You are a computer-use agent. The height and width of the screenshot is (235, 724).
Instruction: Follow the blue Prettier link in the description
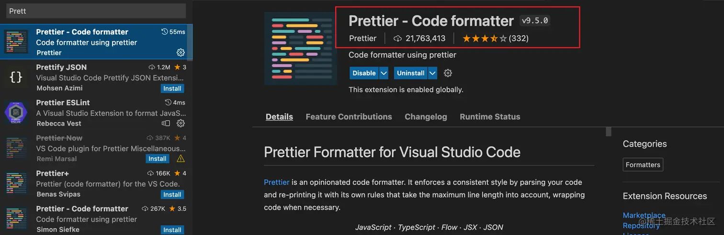click(x=277, y=182)
